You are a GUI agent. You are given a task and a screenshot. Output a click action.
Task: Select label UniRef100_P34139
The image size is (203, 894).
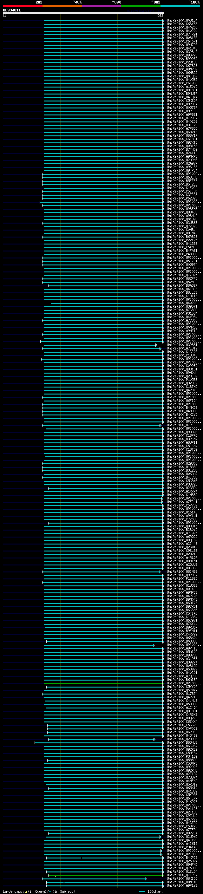pos(182,756)
